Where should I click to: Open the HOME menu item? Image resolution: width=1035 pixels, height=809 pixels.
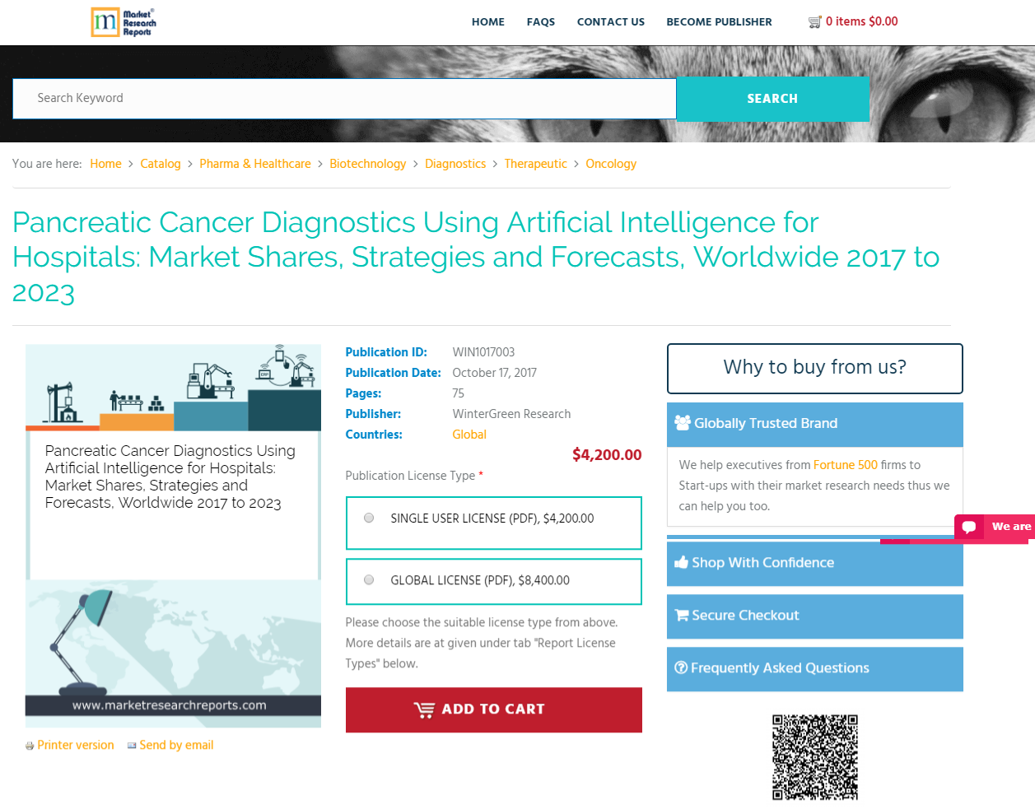click(x=488, y=22)
